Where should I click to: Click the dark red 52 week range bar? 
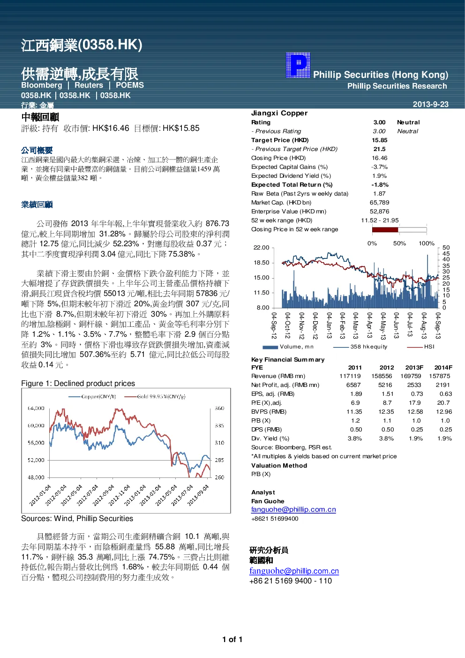[385, 229]
